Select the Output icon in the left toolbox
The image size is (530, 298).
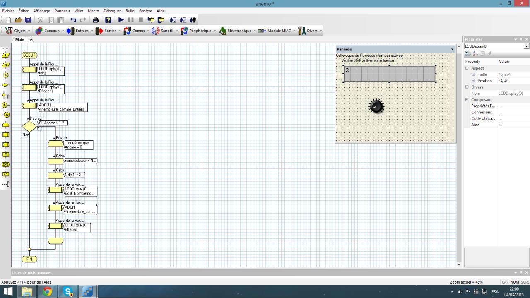tap(6, 65)
